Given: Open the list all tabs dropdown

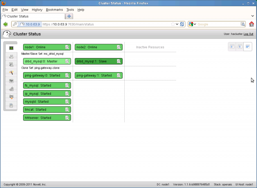Looking at the screenshot, I should point(253,16).
